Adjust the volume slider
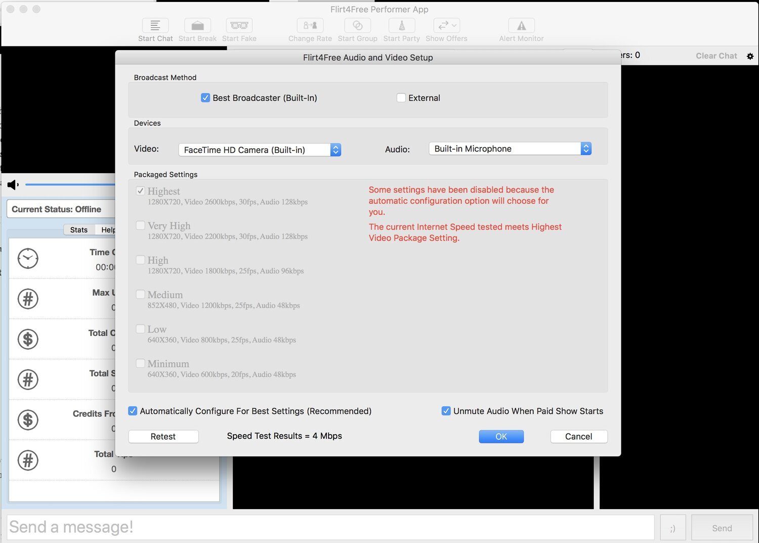This screenshot has width=759, height=543. coord(70,184)
